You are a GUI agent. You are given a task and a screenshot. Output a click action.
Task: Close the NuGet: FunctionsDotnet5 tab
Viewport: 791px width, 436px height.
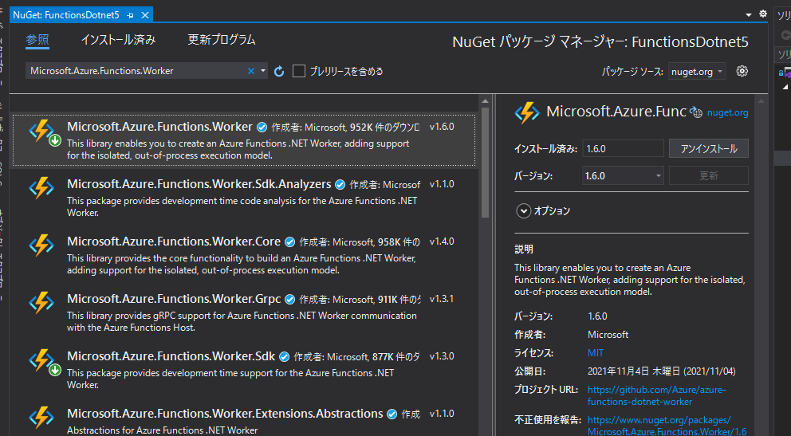coord(145,15)
